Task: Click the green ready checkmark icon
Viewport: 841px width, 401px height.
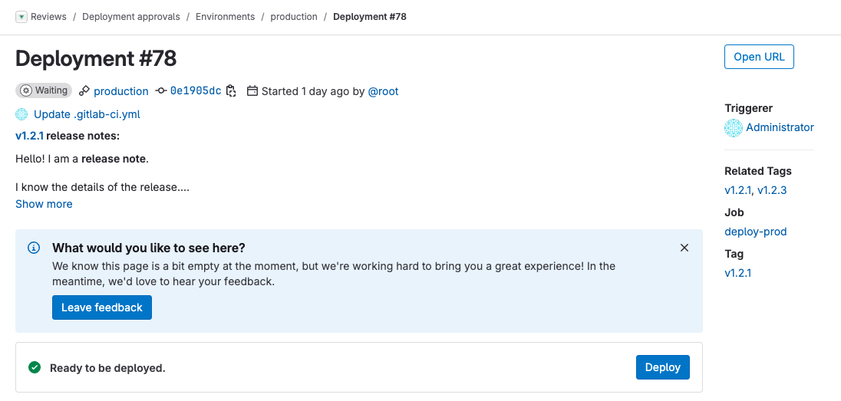Action: coord(35,368)
